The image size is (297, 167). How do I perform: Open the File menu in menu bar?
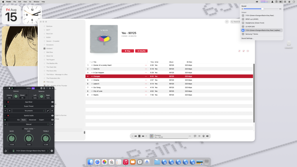(x=15, y=2)
